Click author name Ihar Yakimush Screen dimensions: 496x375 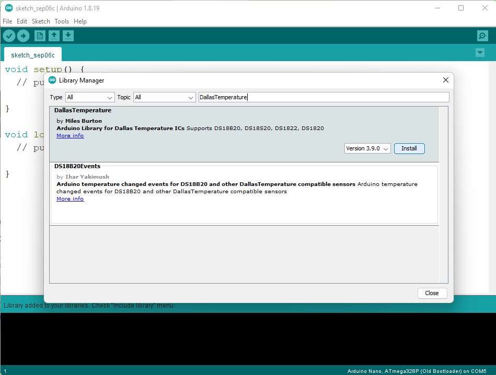(x=87, y=177)
